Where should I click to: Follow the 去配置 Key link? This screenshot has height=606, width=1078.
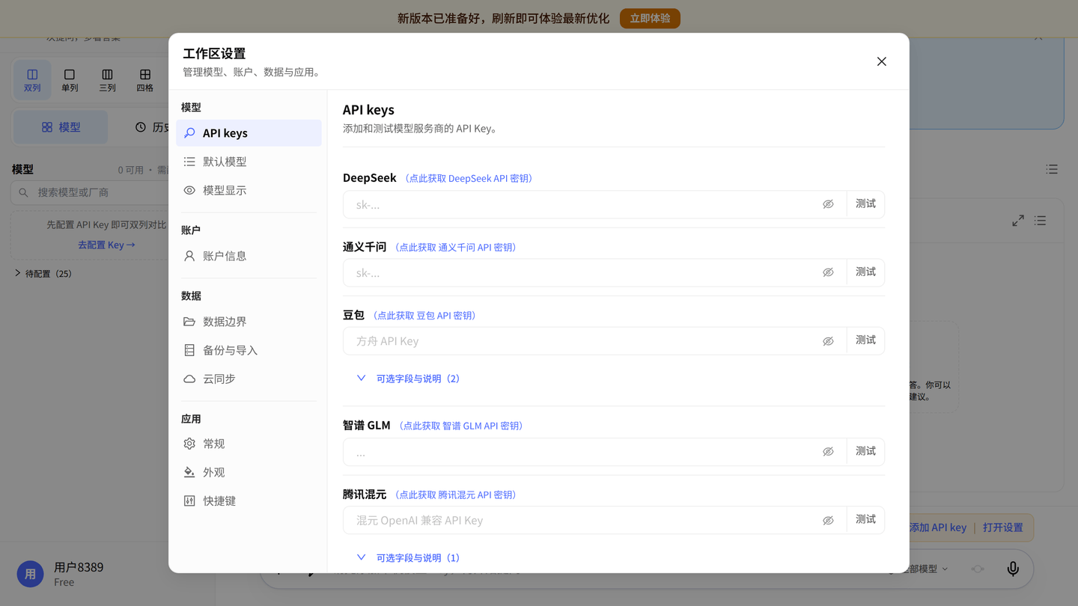106,245
